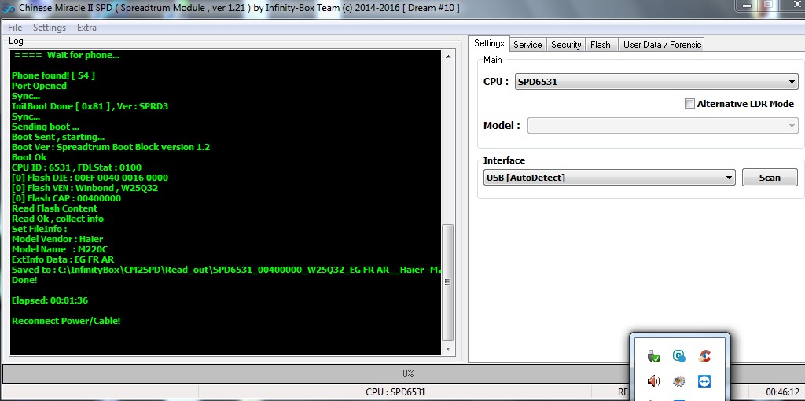The height and width of the screenshot is (401, 805).
Task: Open the File menu
Action: click(x=15, y=28)
